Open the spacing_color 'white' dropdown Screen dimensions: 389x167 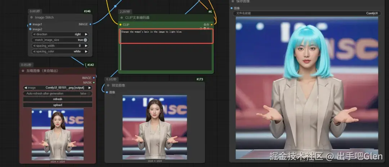pyautogui.click(x=77, y=51)
